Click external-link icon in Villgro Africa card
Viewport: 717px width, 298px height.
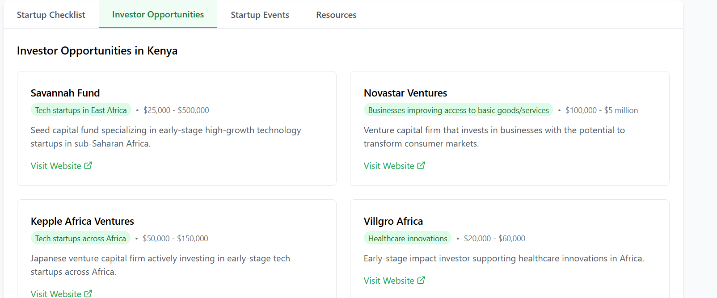tap(421, 280)
